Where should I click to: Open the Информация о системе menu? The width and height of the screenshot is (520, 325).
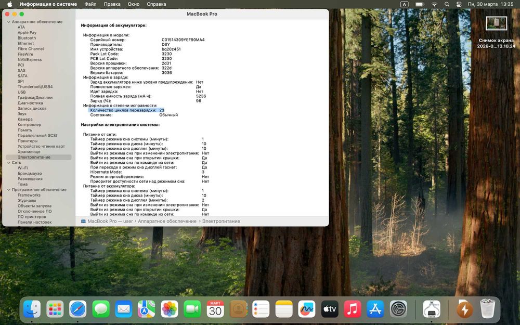click(x=48, y=4)
